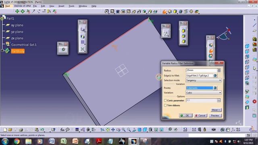Viewport: 258px width, 145px height.
Task: Click the rectangular pattern icon in Tr... toolbar
Action: pyautogui.click(x=83, y=42)
